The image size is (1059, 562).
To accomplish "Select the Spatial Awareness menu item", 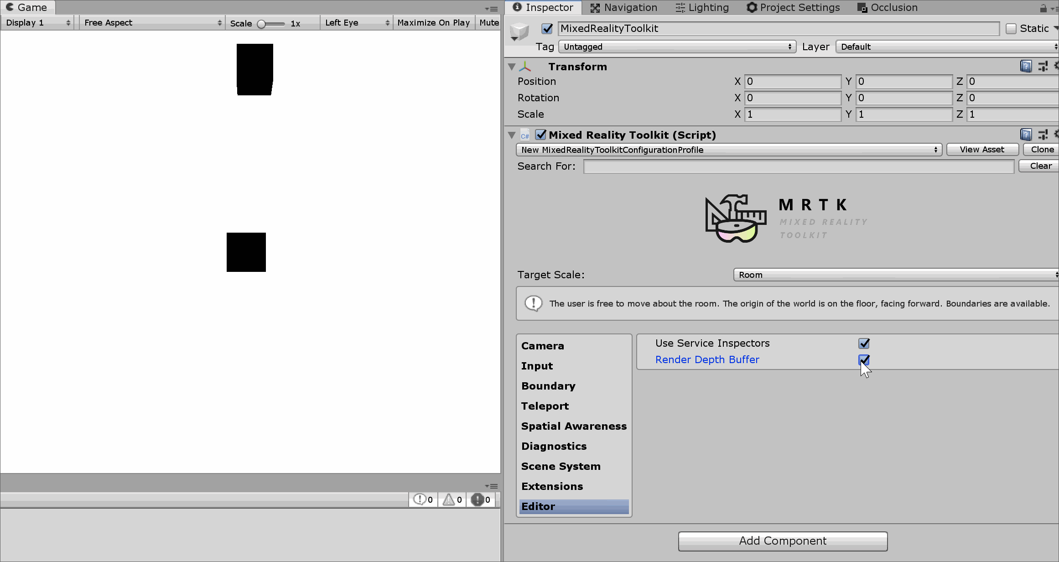I will click(x=574, y=425).
